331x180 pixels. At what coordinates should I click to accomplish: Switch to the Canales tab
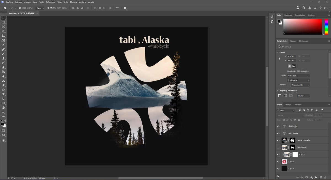click(x=288, y=104)
